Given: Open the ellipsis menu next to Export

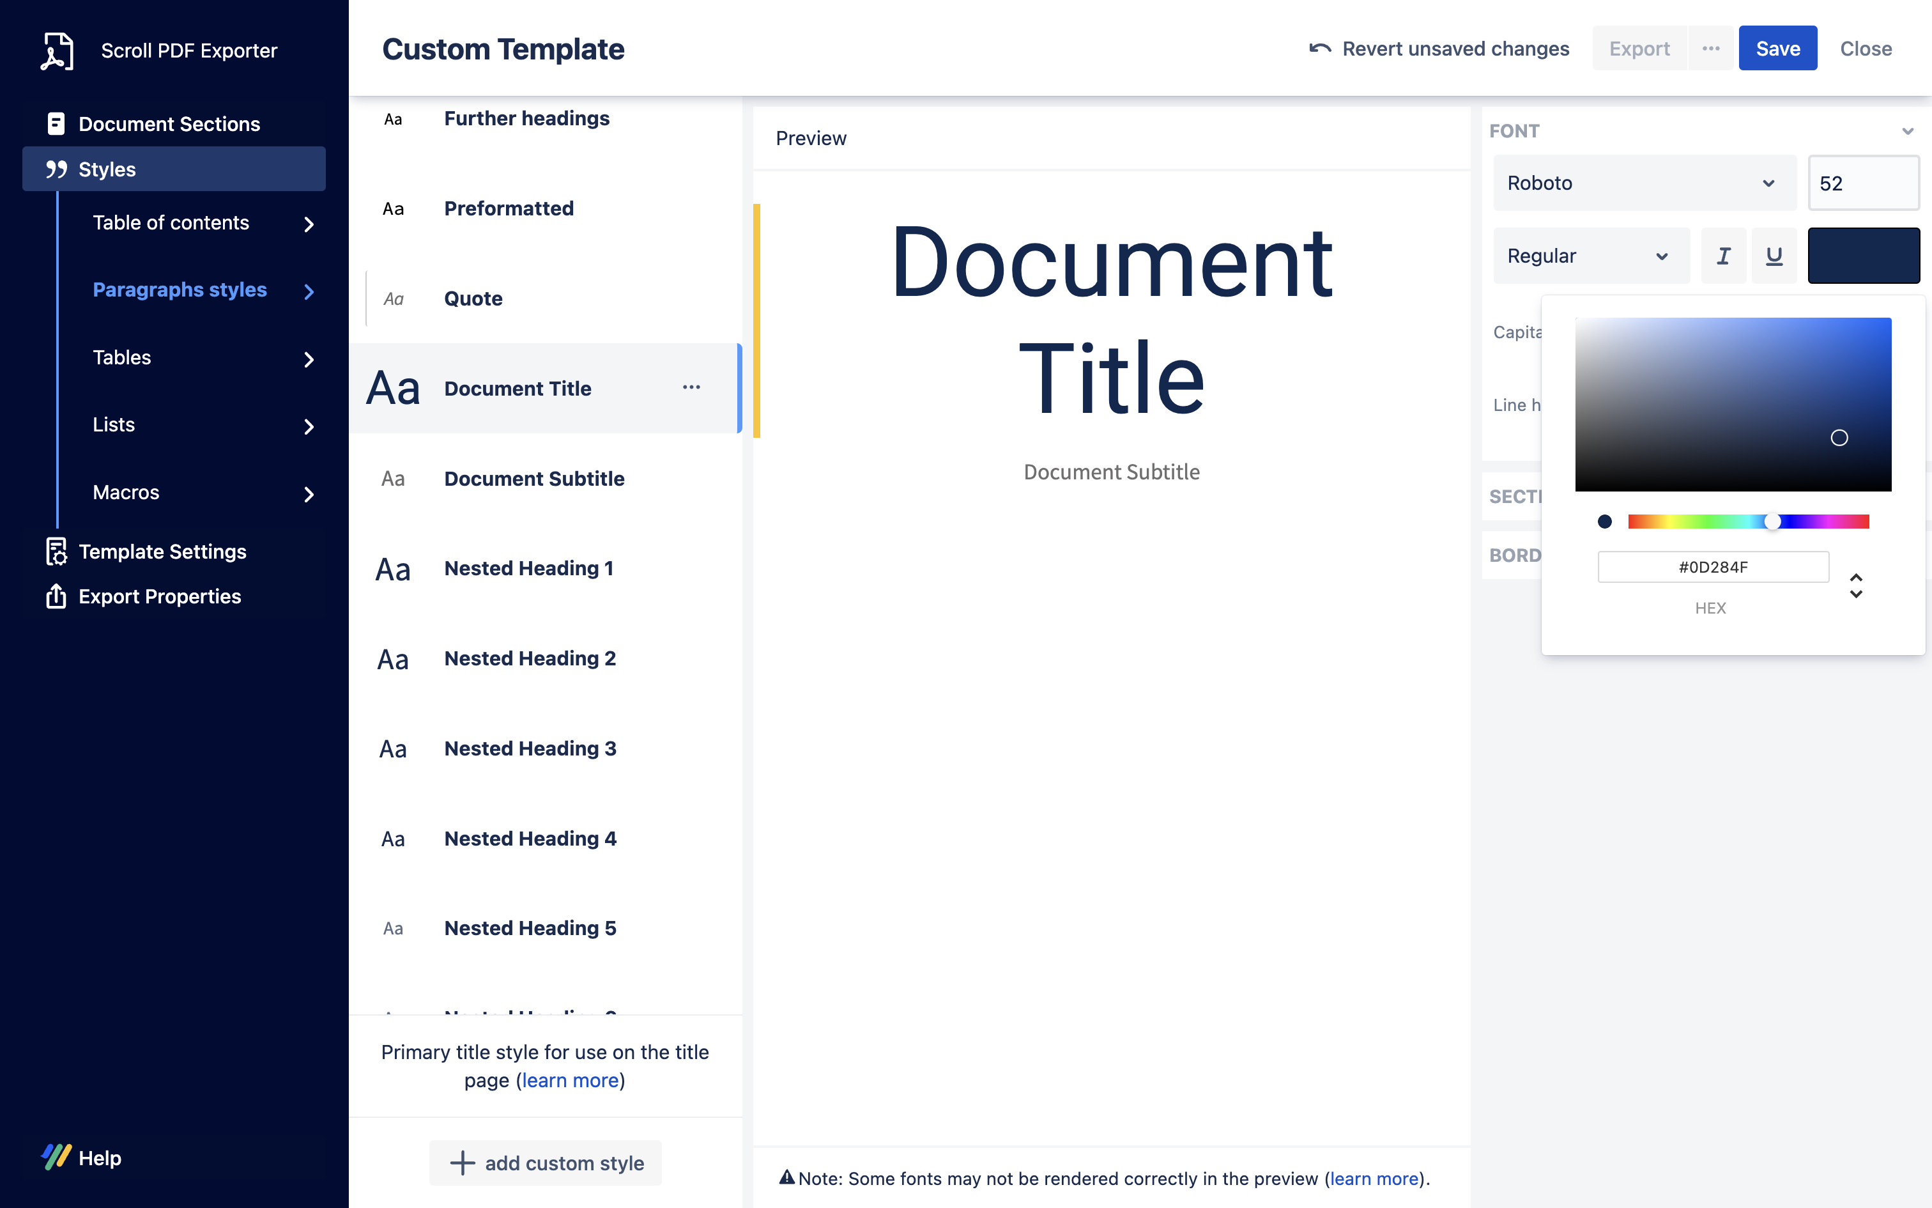Looking at the screenshot, I should point(1710,49).
